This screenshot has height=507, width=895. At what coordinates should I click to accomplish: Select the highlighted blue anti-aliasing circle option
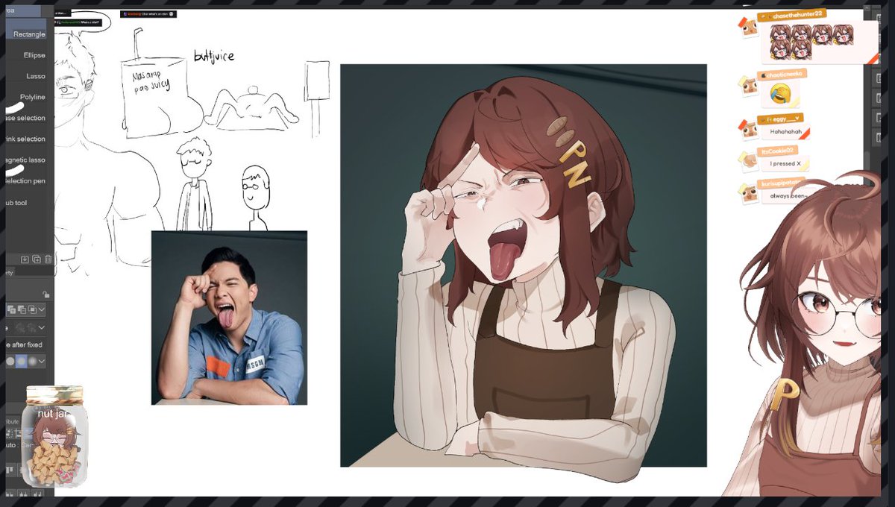tap(21, 362)
